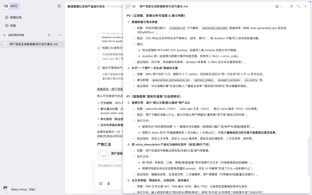Click the slash command icon in chat input
This screenshot has height=195, width=312.
coord(101,183)
